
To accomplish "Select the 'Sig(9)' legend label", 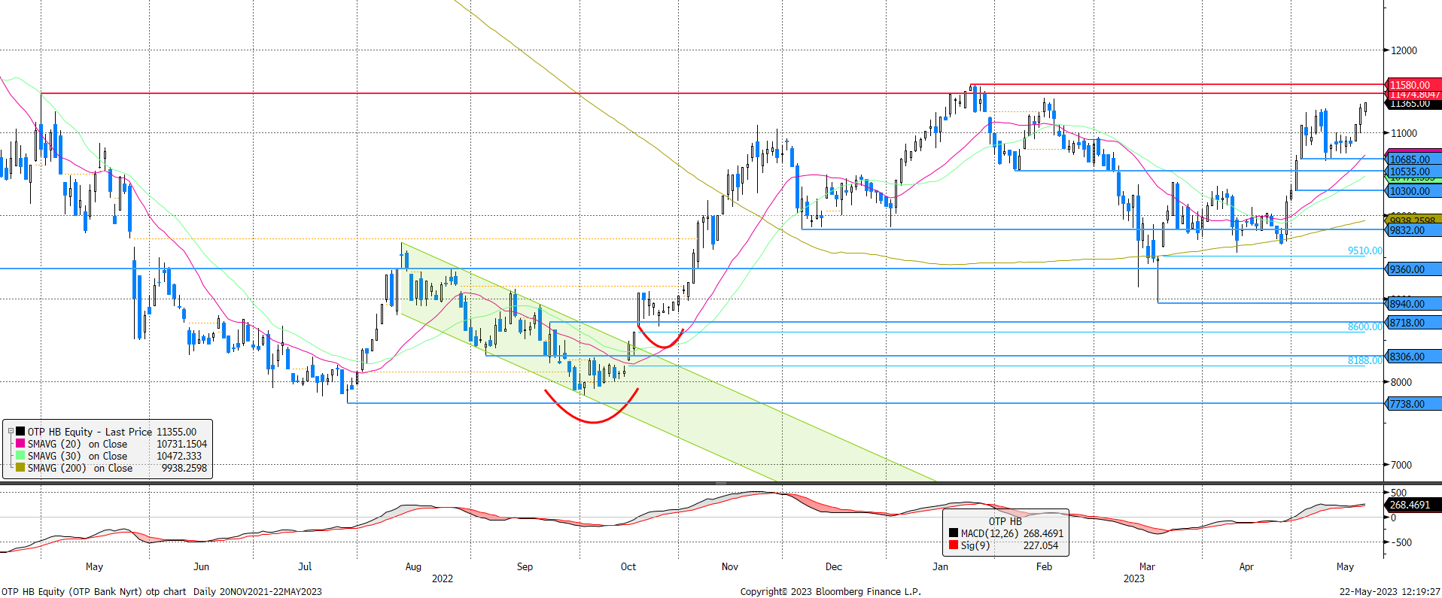I will (975, 545).
